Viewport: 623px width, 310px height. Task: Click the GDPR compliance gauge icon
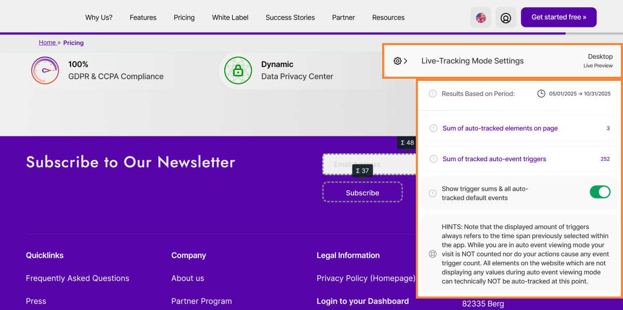tap(45, 71)
